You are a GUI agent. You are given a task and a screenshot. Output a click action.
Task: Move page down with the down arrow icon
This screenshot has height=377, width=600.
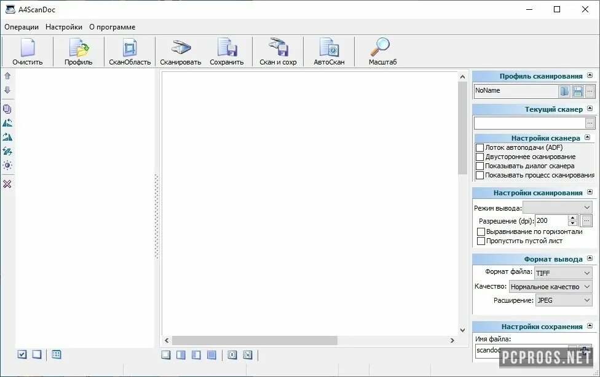[x=7, y=90]
